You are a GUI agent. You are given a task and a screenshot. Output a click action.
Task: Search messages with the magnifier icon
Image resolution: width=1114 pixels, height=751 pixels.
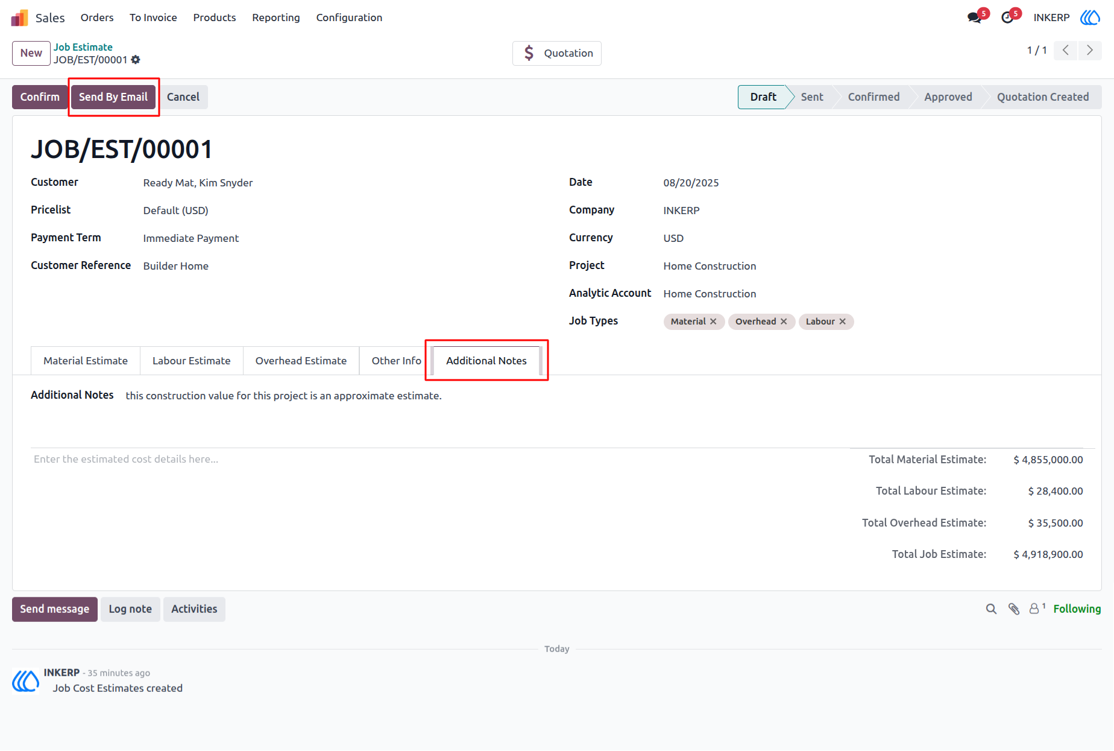click(x=991, y=609)
